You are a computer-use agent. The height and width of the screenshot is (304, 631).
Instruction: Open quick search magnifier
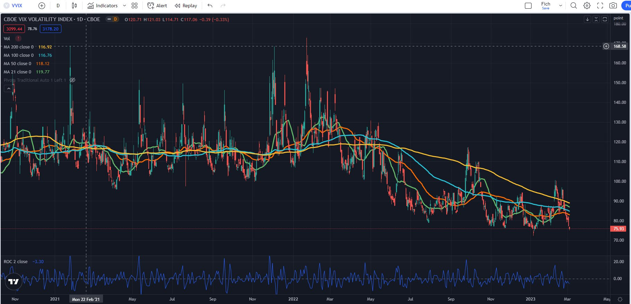coord(574,6)
